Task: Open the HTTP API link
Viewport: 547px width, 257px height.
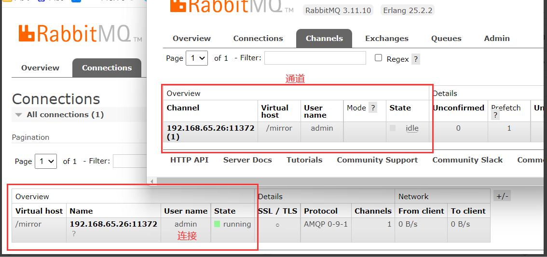Action: tap(190, 160)
